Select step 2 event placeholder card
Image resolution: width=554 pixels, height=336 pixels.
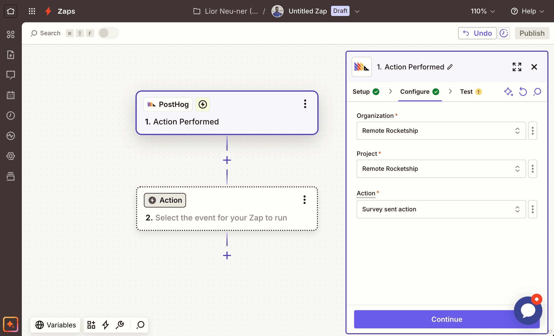pos(227,209)
